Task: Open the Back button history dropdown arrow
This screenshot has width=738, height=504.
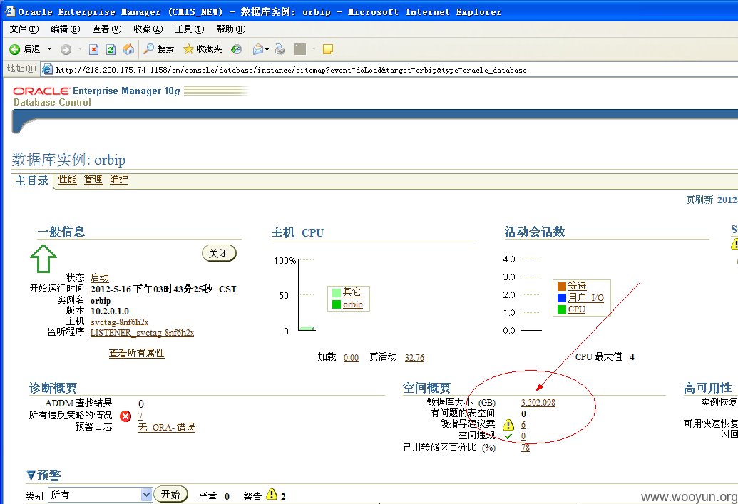Action: (49, 49)
